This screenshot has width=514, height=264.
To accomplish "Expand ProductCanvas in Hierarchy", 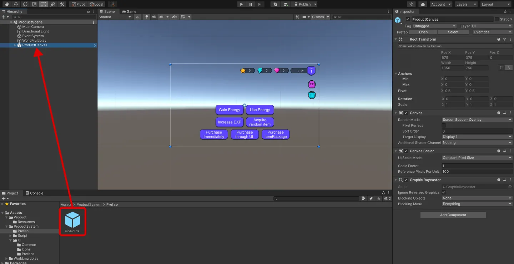I will [15, 45].
